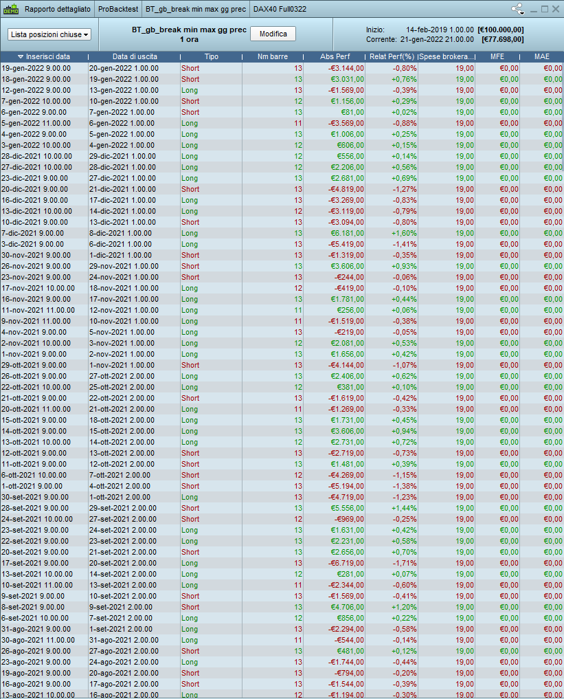The height and width of the screenshot is (699, 564).
Task: Sort by Inserisci data column header
Action: [x=44, y=56]
